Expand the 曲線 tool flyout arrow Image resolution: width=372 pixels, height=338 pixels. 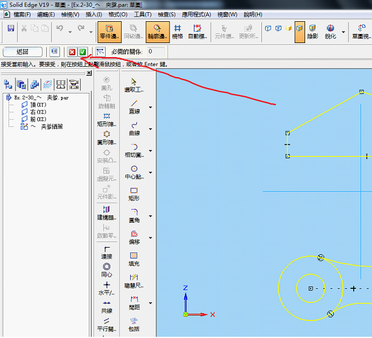(150, 129)
